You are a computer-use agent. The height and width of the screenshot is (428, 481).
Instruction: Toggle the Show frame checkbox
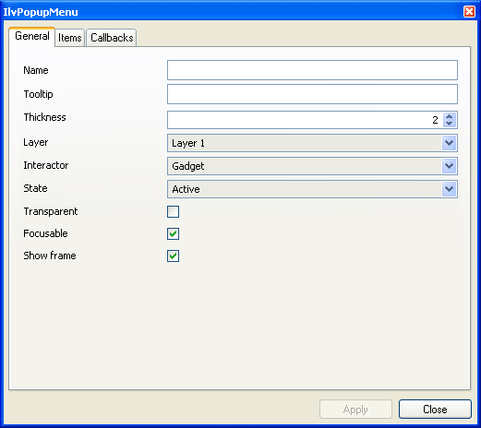pyautogui.click(x=173, y=256)
